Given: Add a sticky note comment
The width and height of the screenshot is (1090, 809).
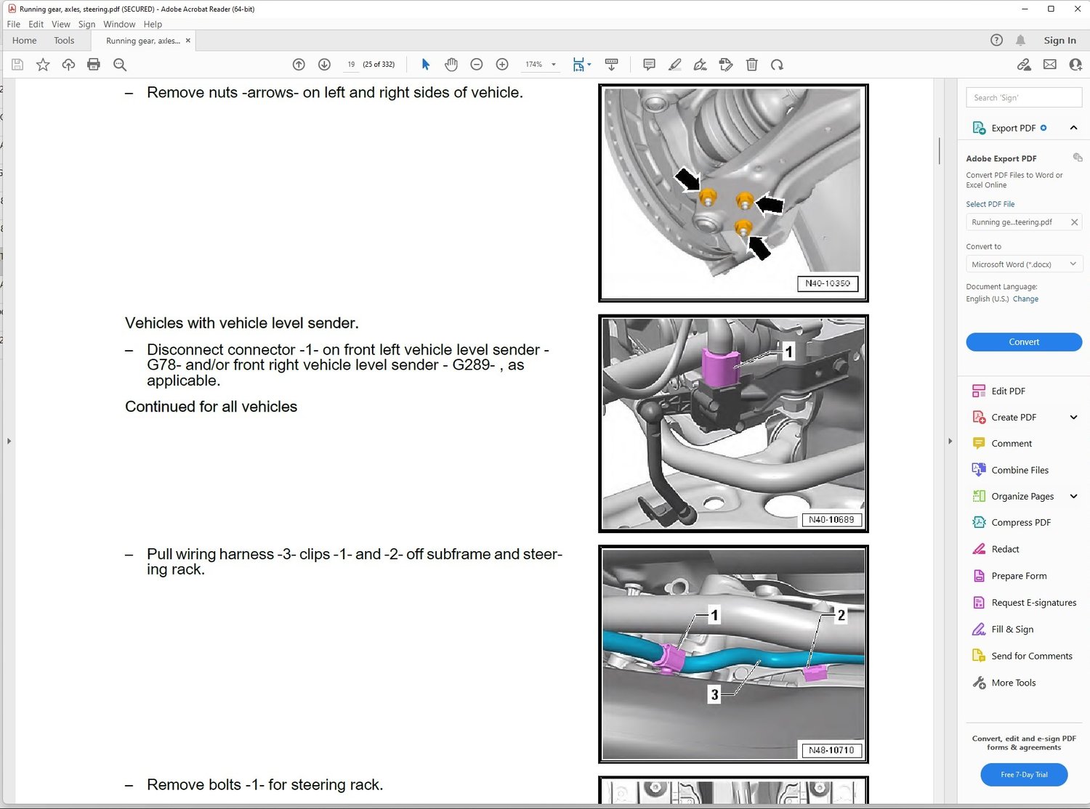Looking at the screenshot, I should click(x=649, y=65).
